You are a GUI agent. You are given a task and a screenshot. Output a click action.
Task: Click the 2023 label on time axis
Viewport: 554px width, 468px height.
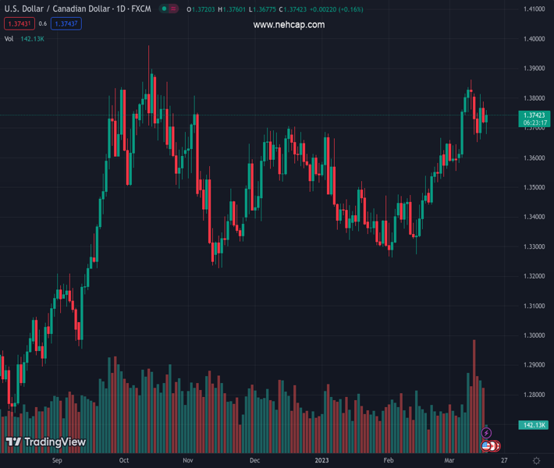tap(322, 461)
